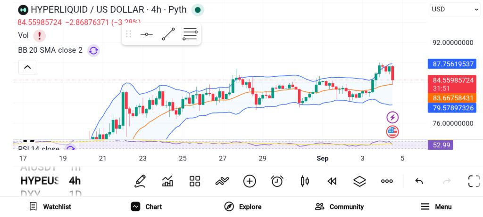Open the USD currency dropdown
The width and height of the screenshot is (483, 217).
pos(455,9)
